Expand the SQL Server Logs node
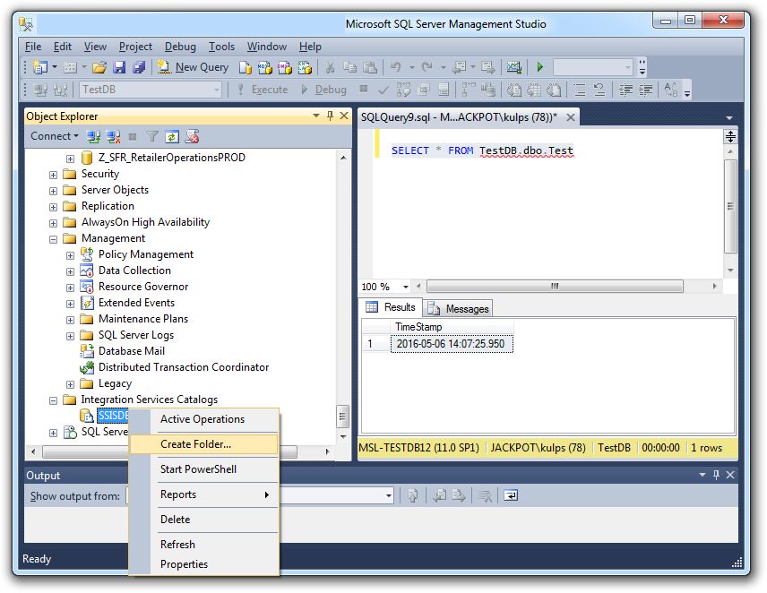The height and width of the screenshot is (593, 767). click(x=71, y=336)
